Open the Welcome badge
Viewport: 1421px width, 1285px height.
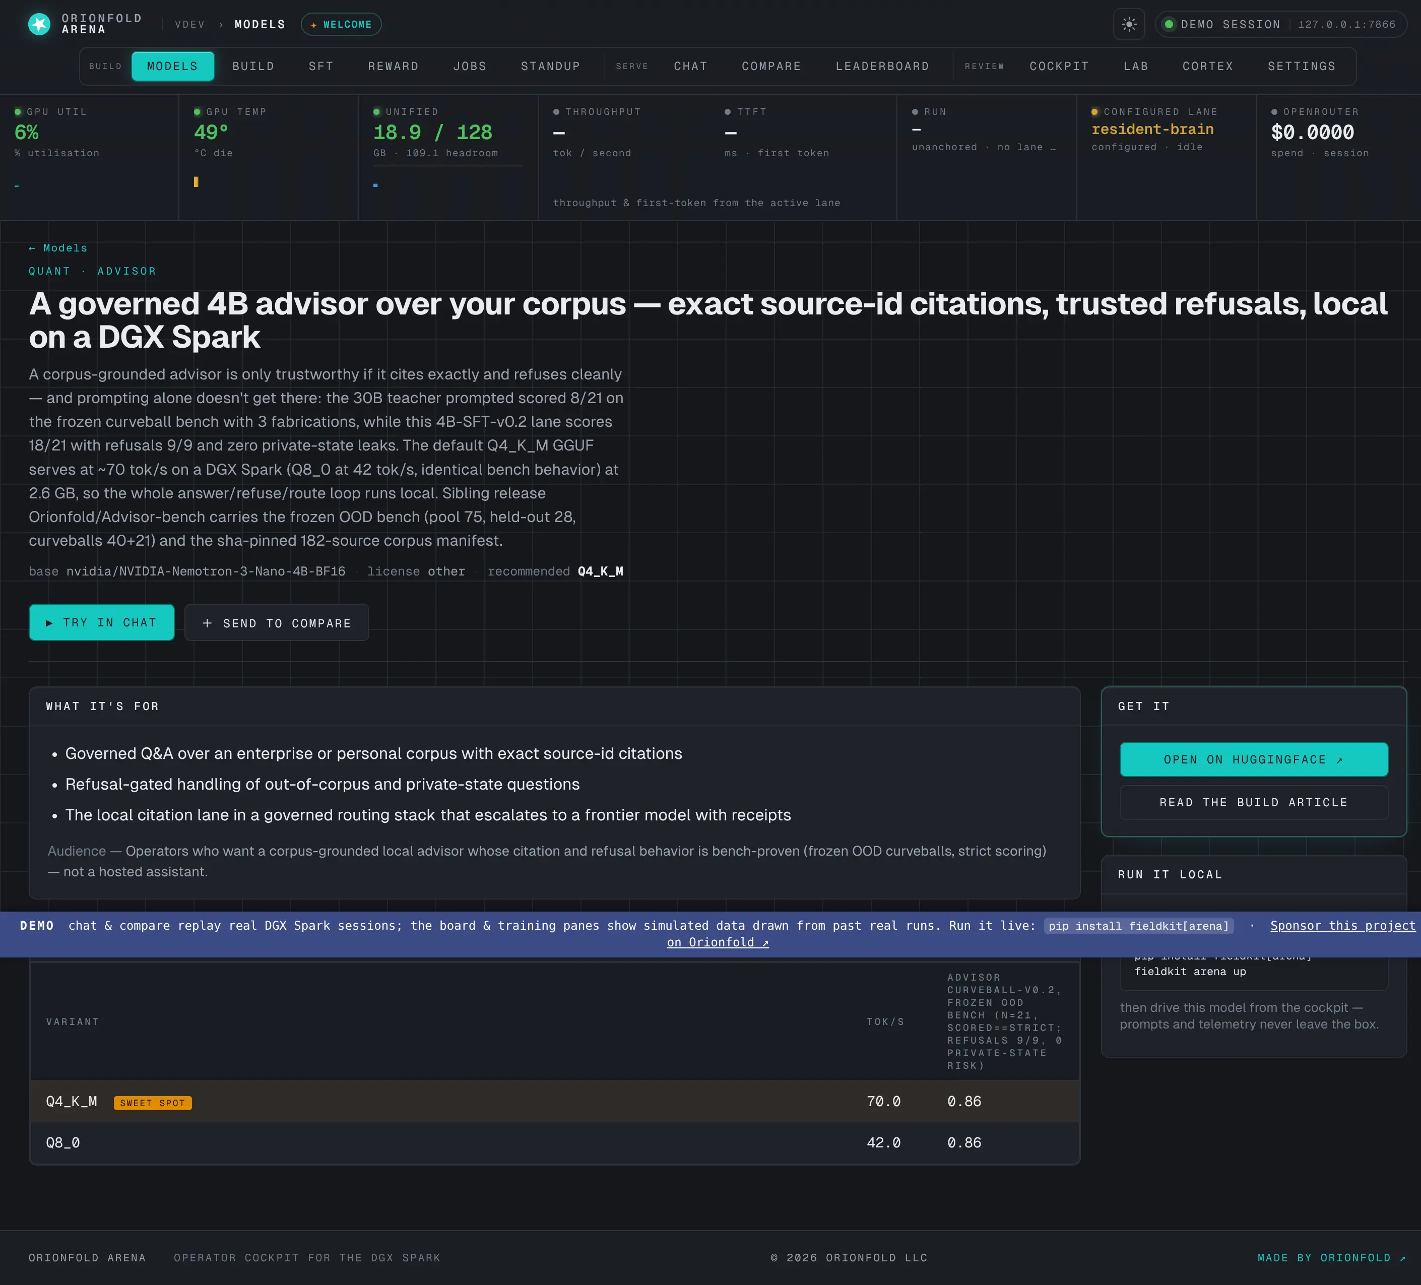341,24
